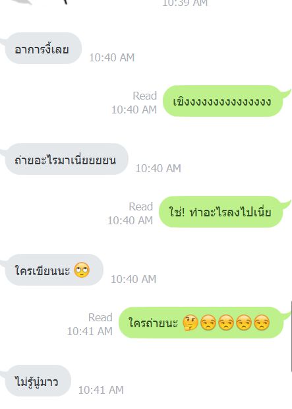Click the last unamused face emoji
Viewport: 292px width, 409px height.
click(x=262, y=323)
